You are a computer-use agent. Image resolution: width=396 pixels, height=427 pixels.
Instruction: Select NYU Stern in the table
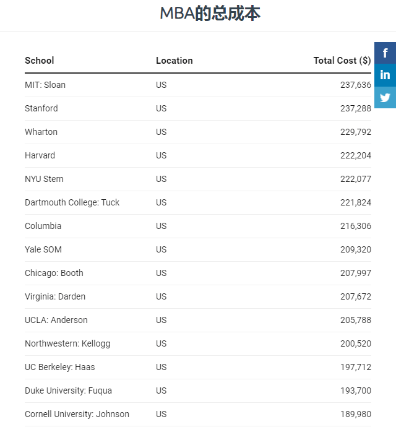tap(44, 179)
